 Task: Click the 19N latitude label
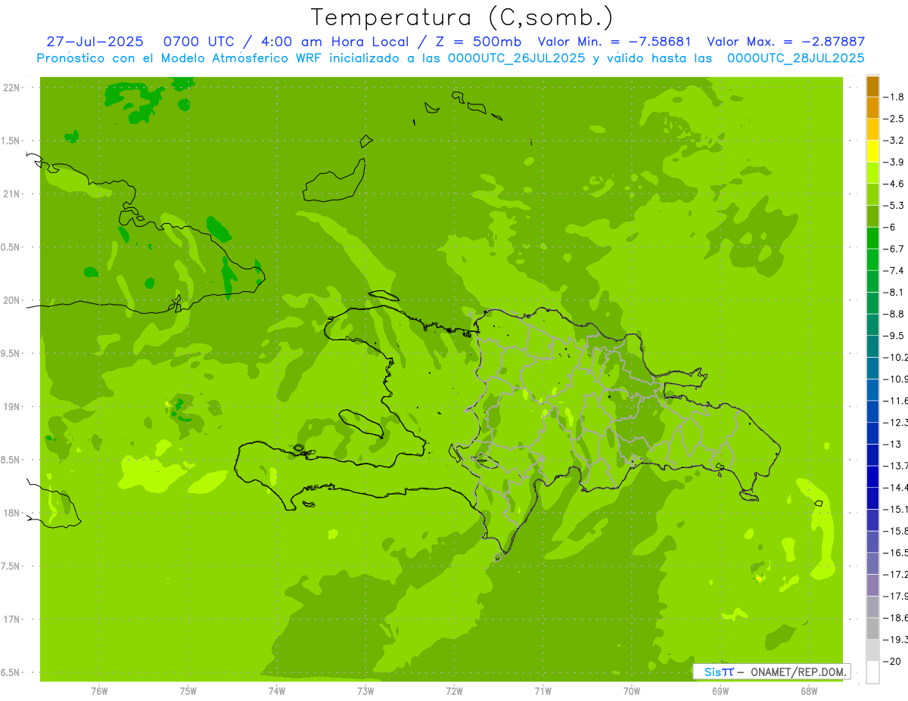(x=13, y=407)
